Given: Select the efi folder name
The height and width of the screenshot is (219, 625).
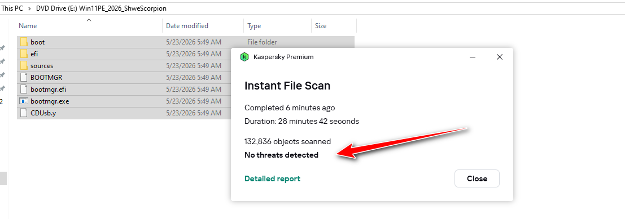Looking at the screenshot, I should (x=34, y=54).
